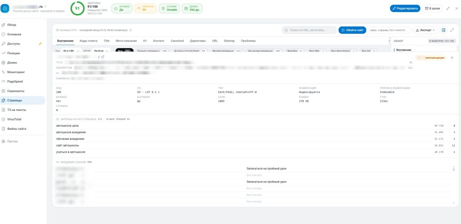461x224 pixels.
Task: Click the 'Аптайм Онлайн' badge
Action: (x=169, y=9)
